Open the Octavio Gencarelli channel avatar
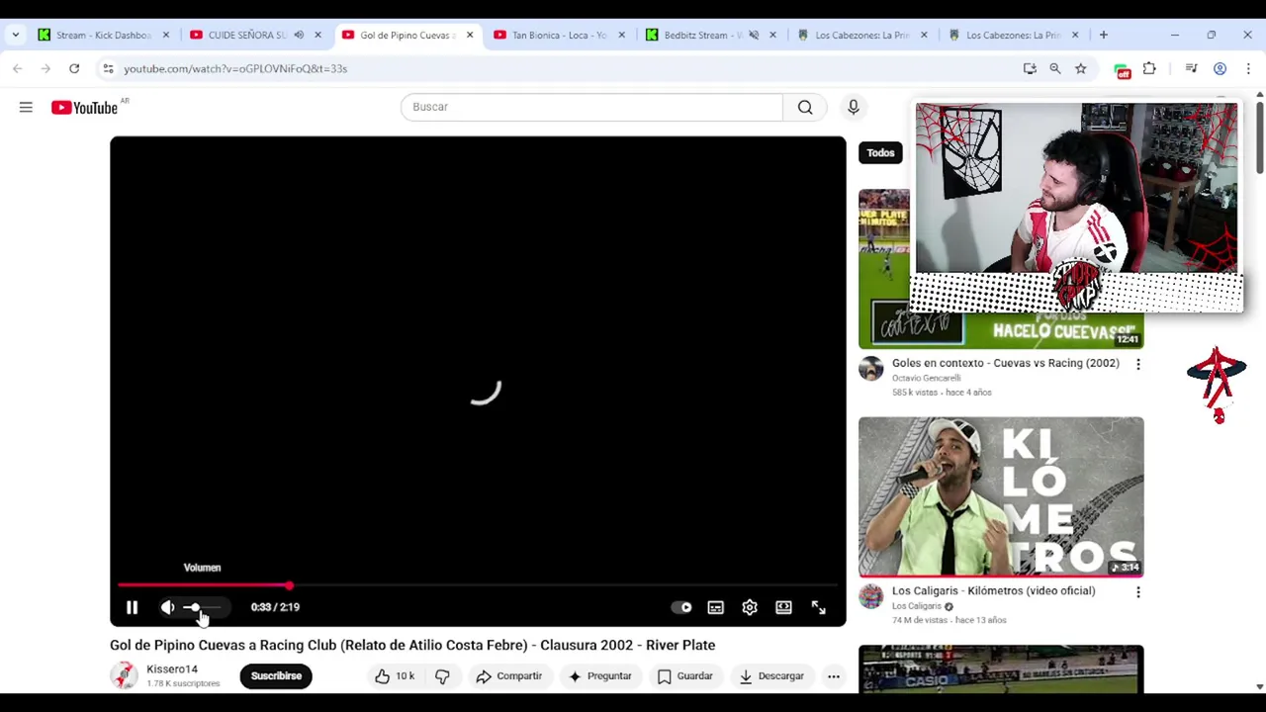Image resolution: width=1266 pixels, height=712 pixels. point(870,369)
